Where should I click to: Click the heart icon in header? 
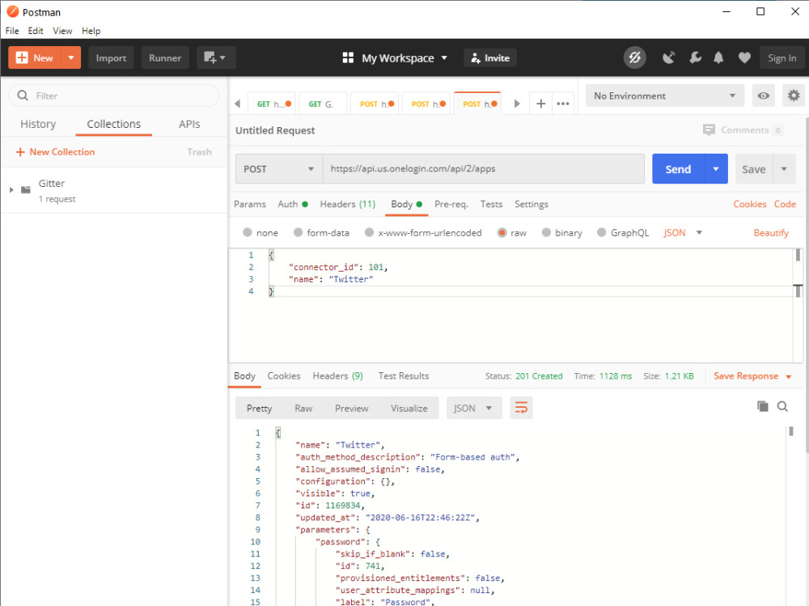744,57
